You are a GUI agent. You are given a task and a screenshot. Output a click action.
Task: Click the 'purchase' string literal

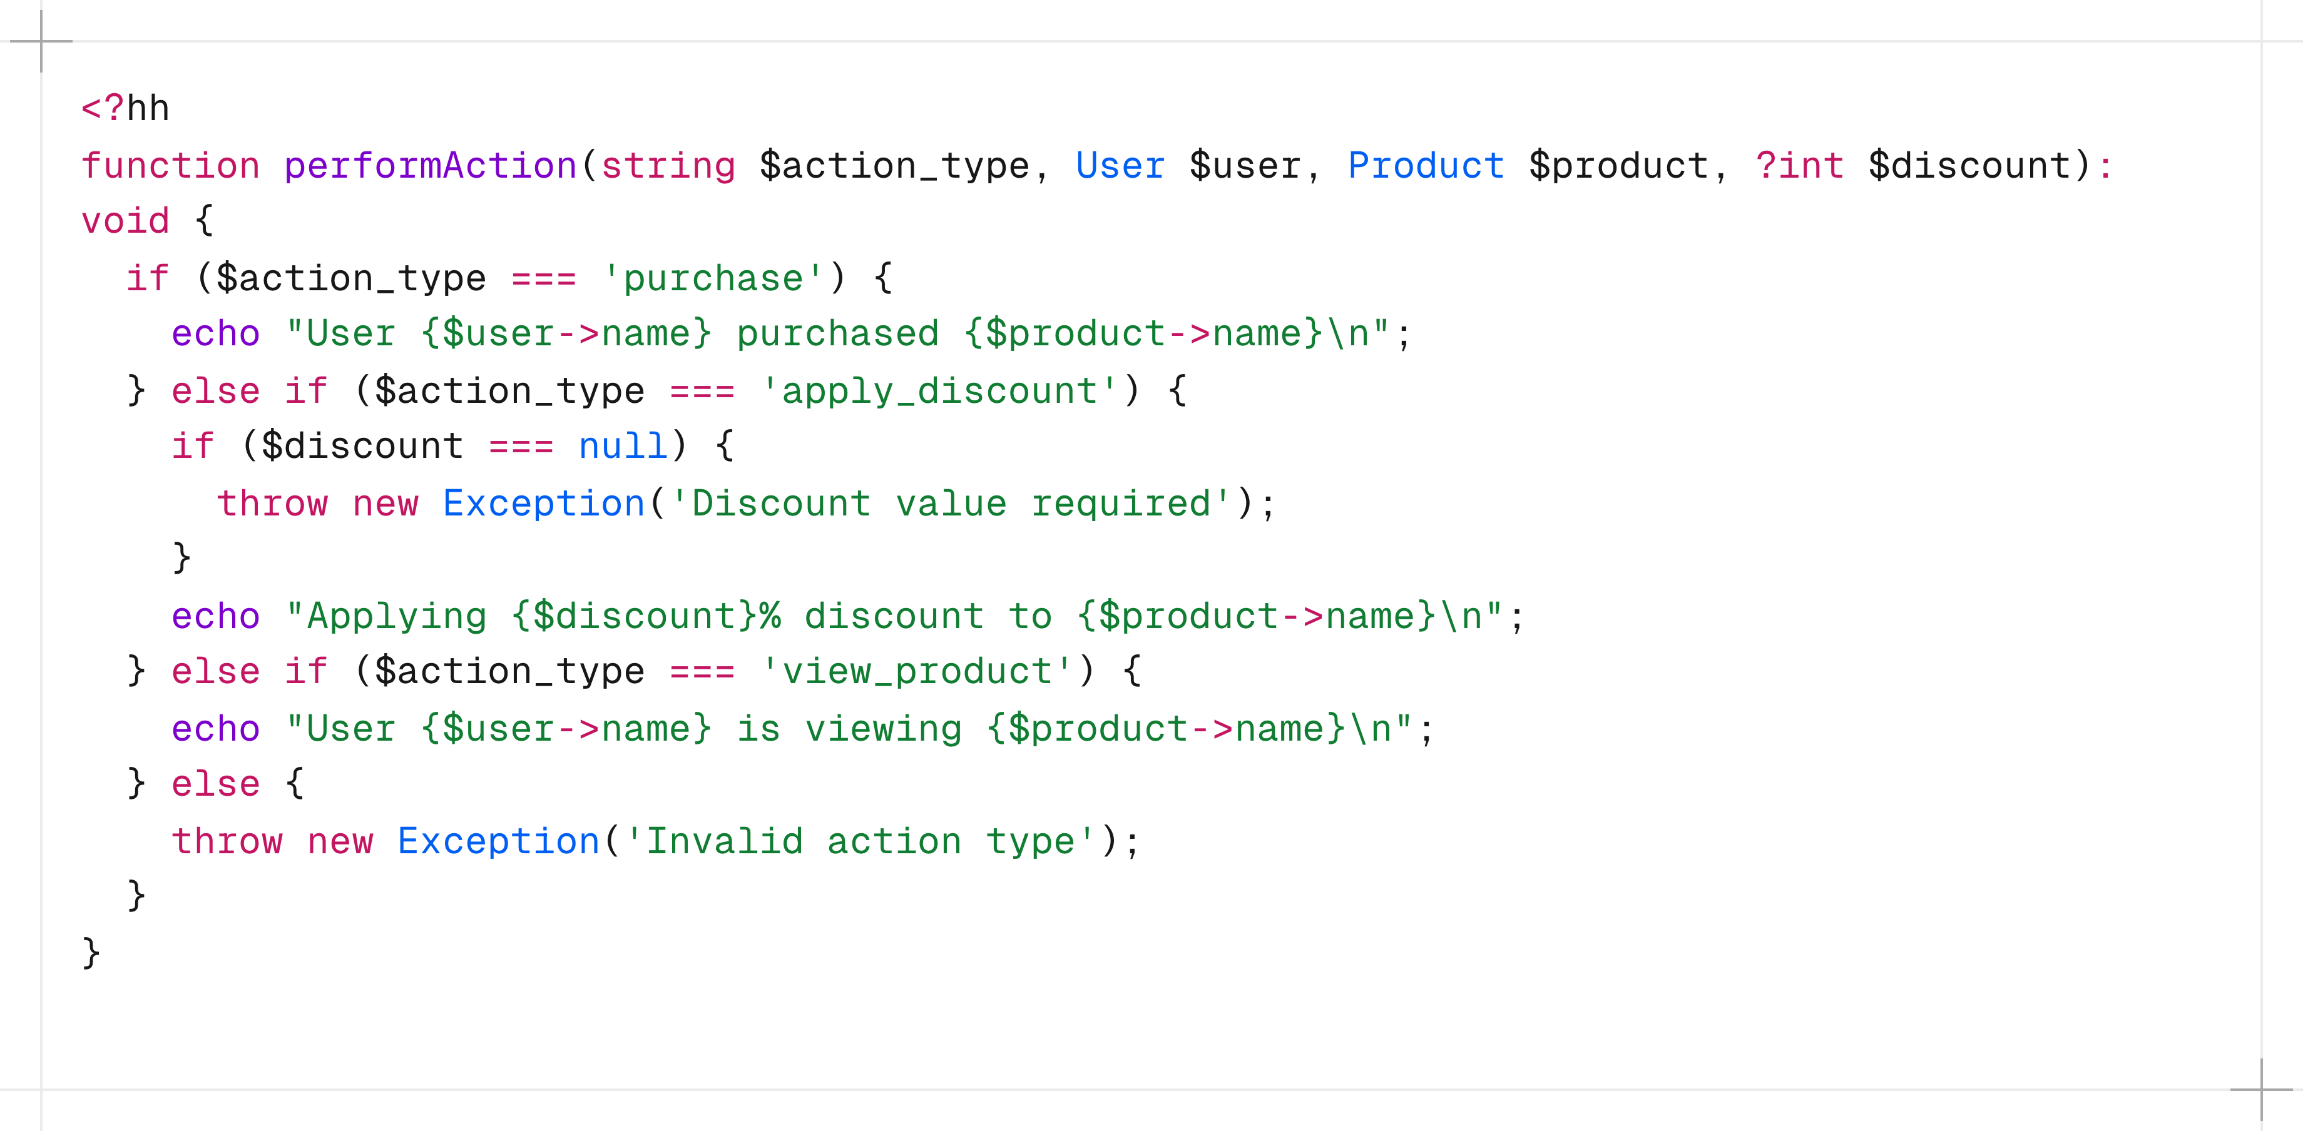713,278
